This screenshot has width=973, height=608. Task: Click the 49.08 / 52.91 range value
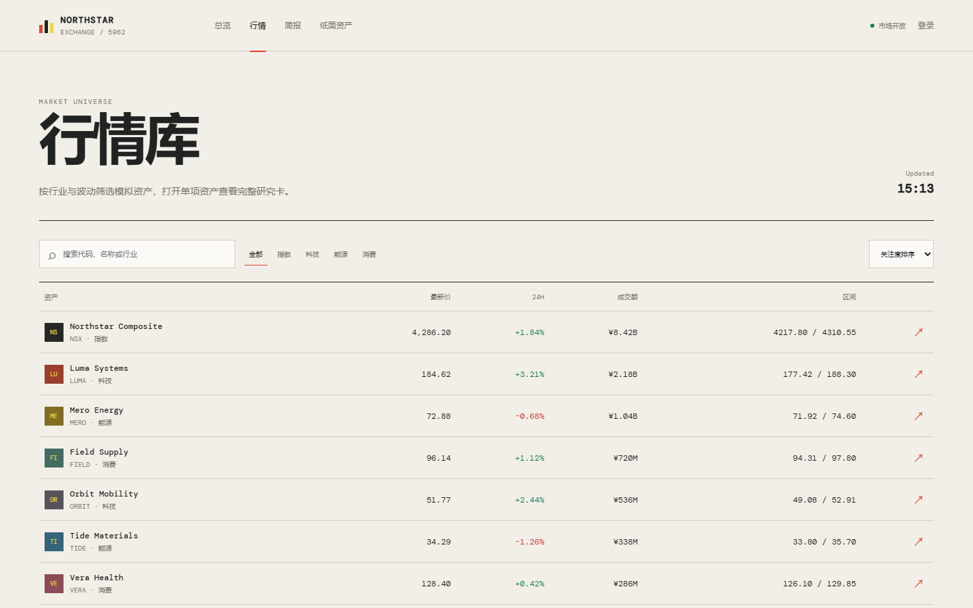tap(824, 500)
